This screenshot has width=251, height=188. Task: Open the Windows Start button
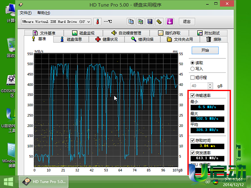pyautogui.click(x=8, y=182)
